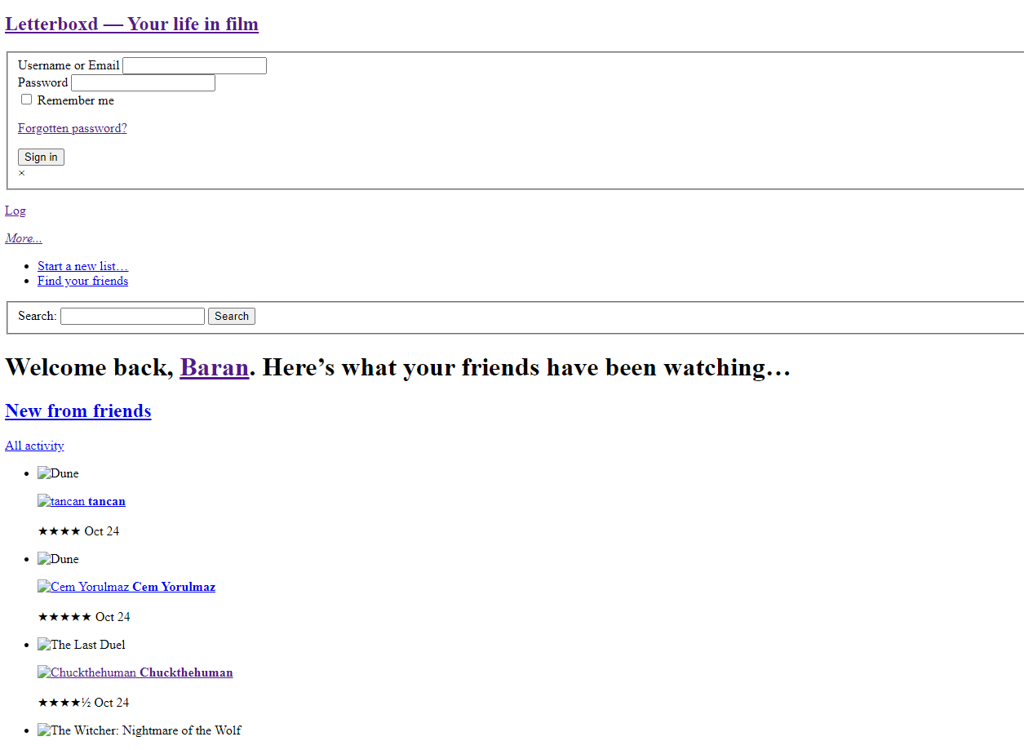Click the Sign in button

click(41, 157)
